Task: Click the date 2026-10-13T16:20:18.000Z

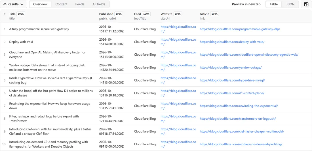Action: (111, 93)
